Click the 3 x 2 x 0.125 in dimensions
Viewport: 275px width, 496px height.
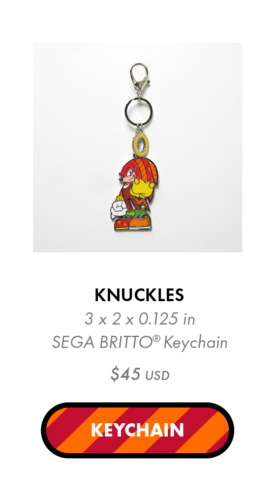click(x=139, y=319)
